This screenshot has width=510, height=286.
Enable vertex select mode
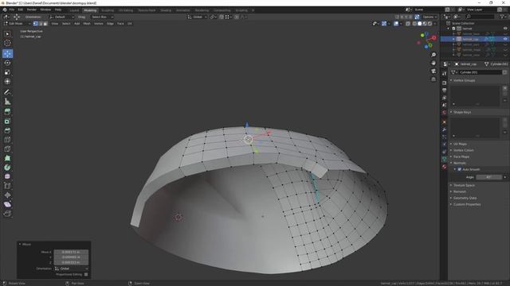[35, 24]
